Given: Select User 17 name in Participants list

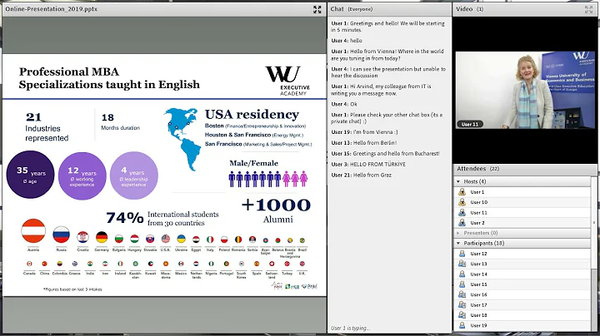Looking at the screenshot, I should tap(478, 305).
